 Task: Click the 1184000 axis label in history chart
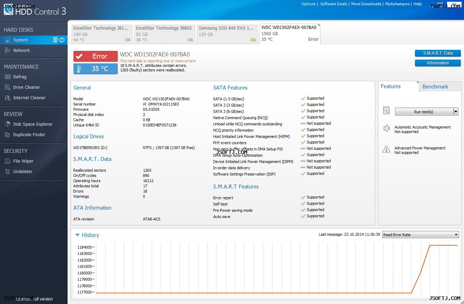point(85,247)
